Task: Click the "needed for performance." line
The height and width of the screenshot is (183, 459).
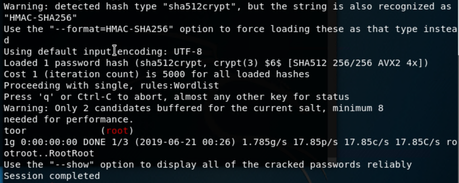Action: 69,119
